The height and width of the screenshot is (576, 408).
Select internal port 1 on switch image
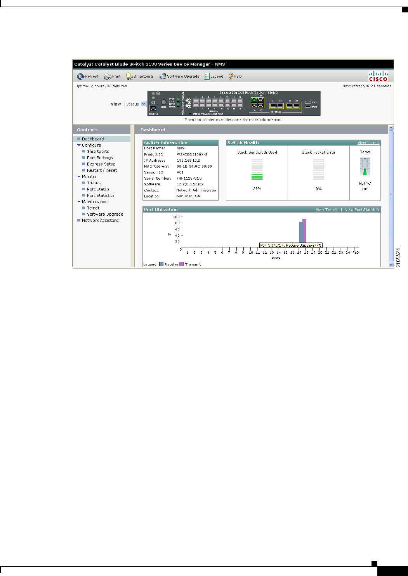point(196,100)
